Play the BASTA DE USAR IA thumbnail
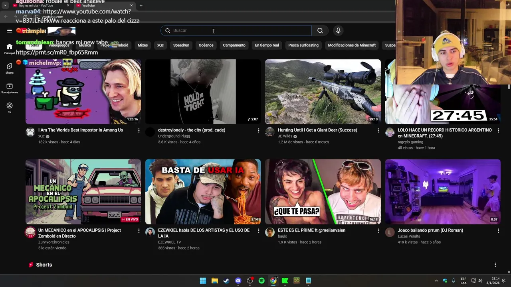Viewport: 511px width, 287px height. [x=203, y=192]
